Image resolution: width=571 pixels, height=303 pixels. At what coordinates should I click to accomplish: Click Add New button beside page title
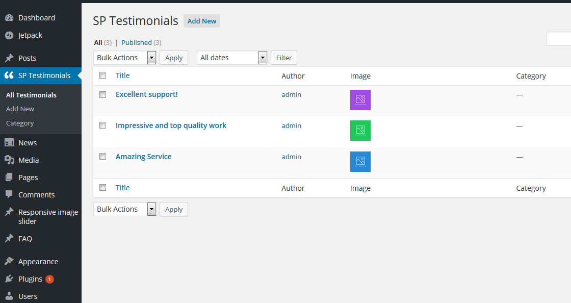[202, 21]
